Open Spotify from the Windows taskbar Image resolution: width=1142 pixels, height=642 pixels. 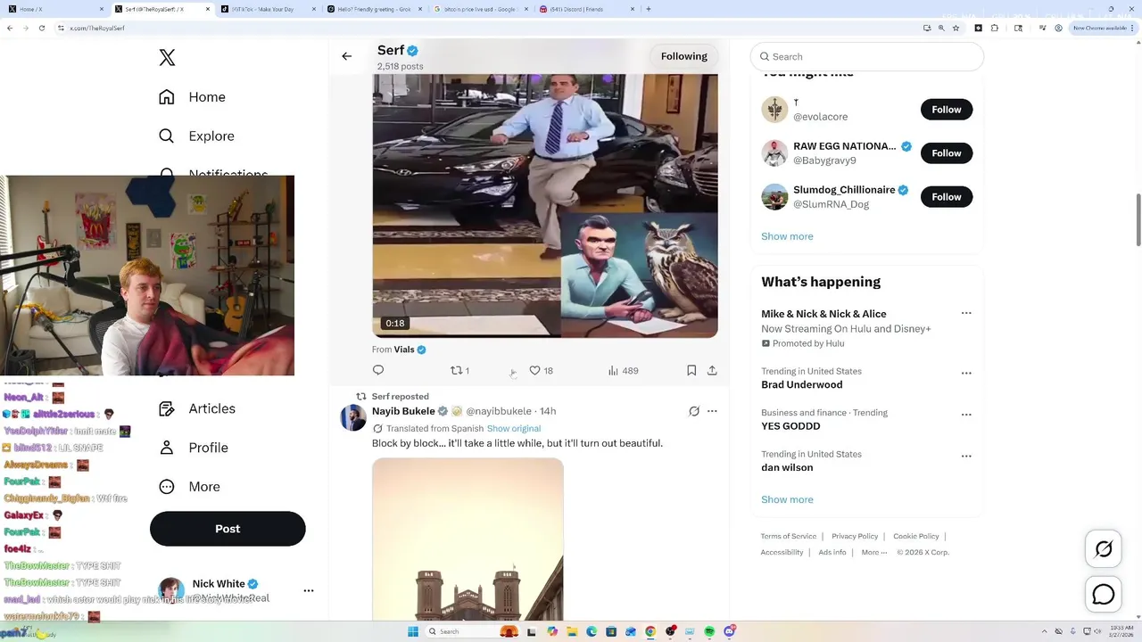[709, 631]
